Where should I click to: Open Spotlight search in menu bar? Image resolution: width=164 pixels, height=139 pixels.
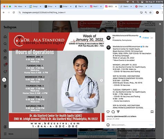coord(138,2)
